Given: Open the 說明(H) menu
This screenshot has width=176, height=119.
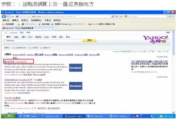Looking at the screenshot, I should (x=57, y=20).
